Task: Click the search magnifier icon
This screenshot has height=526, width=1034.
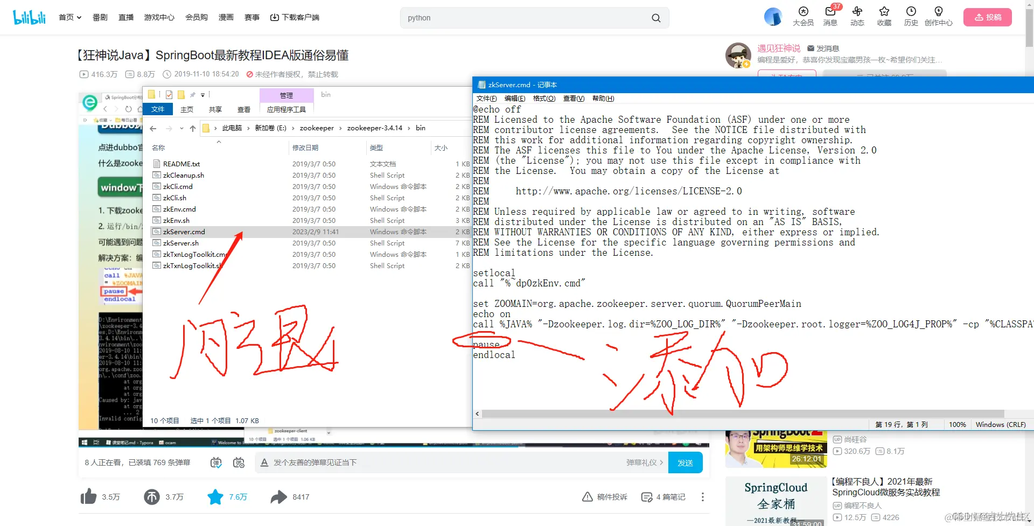Action: 656,18
